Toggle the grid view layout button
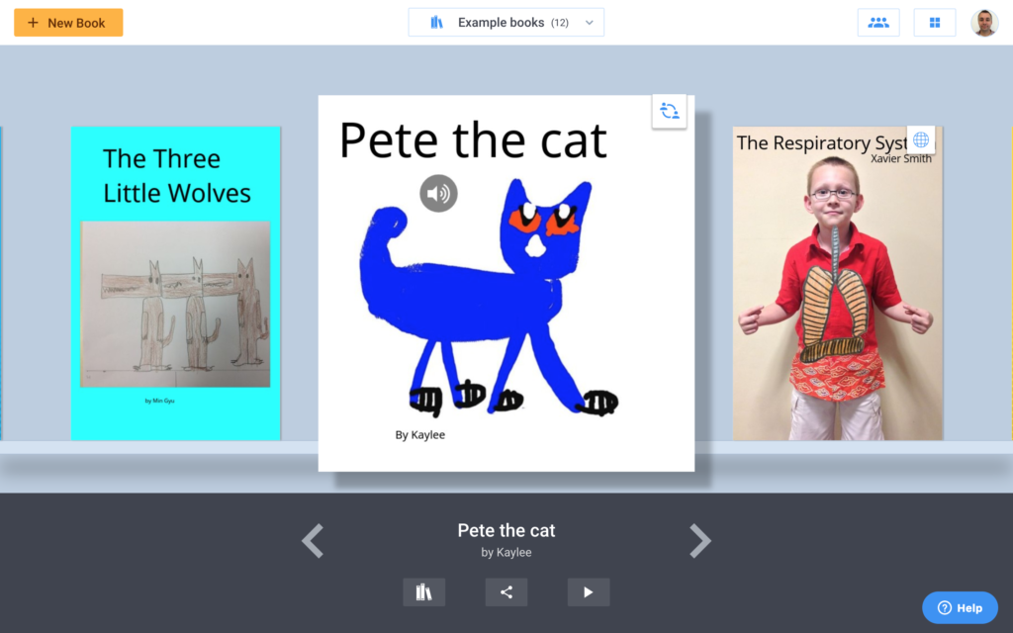Viewport: 1013px width, 633px height. [x=934, y=23]
